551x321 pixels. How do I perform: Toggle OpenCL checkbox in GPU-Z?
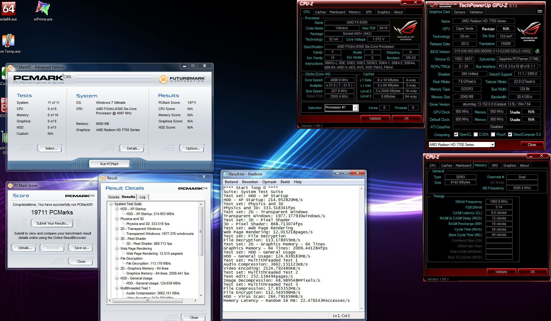[x=456, y=134]
